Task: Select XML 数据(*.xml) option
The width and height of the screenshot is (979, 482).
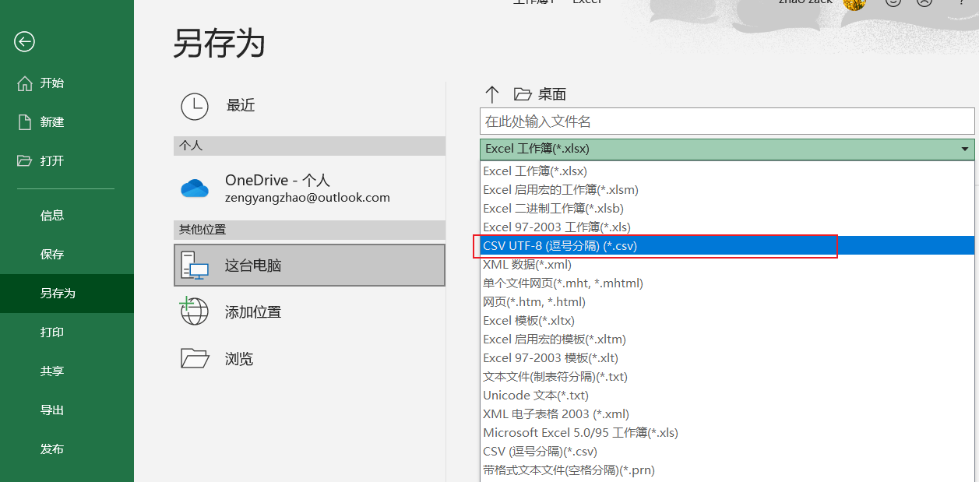Action: point(727,264)
